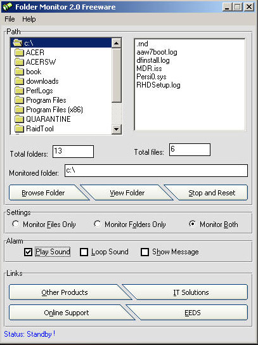Screen dimensions: 258x345
Task: Click the ACERSW folder icon
Action: coord(19,62)
